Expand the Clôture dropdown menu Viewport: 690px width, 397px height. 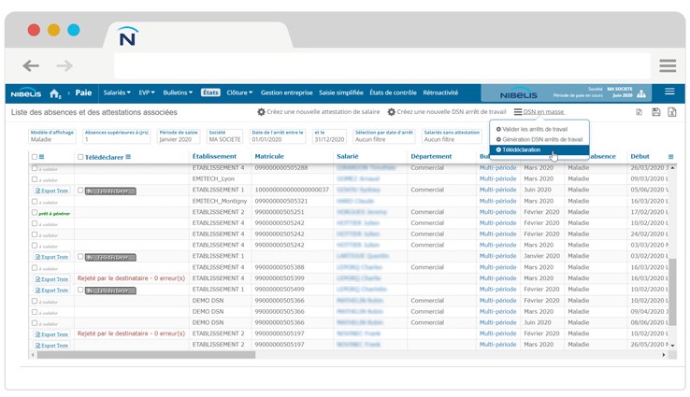tap(239, 93)
